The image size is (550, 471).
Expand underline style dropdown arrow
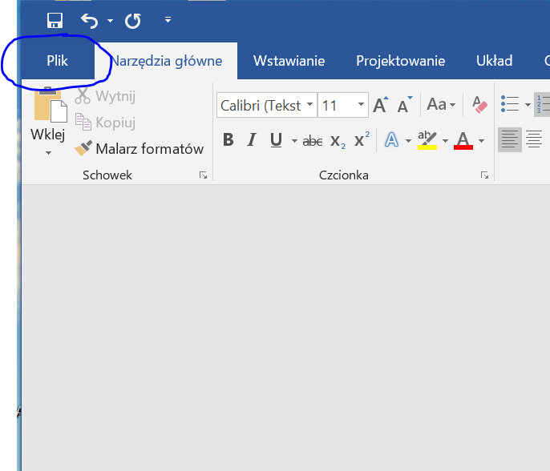[294, 141]
